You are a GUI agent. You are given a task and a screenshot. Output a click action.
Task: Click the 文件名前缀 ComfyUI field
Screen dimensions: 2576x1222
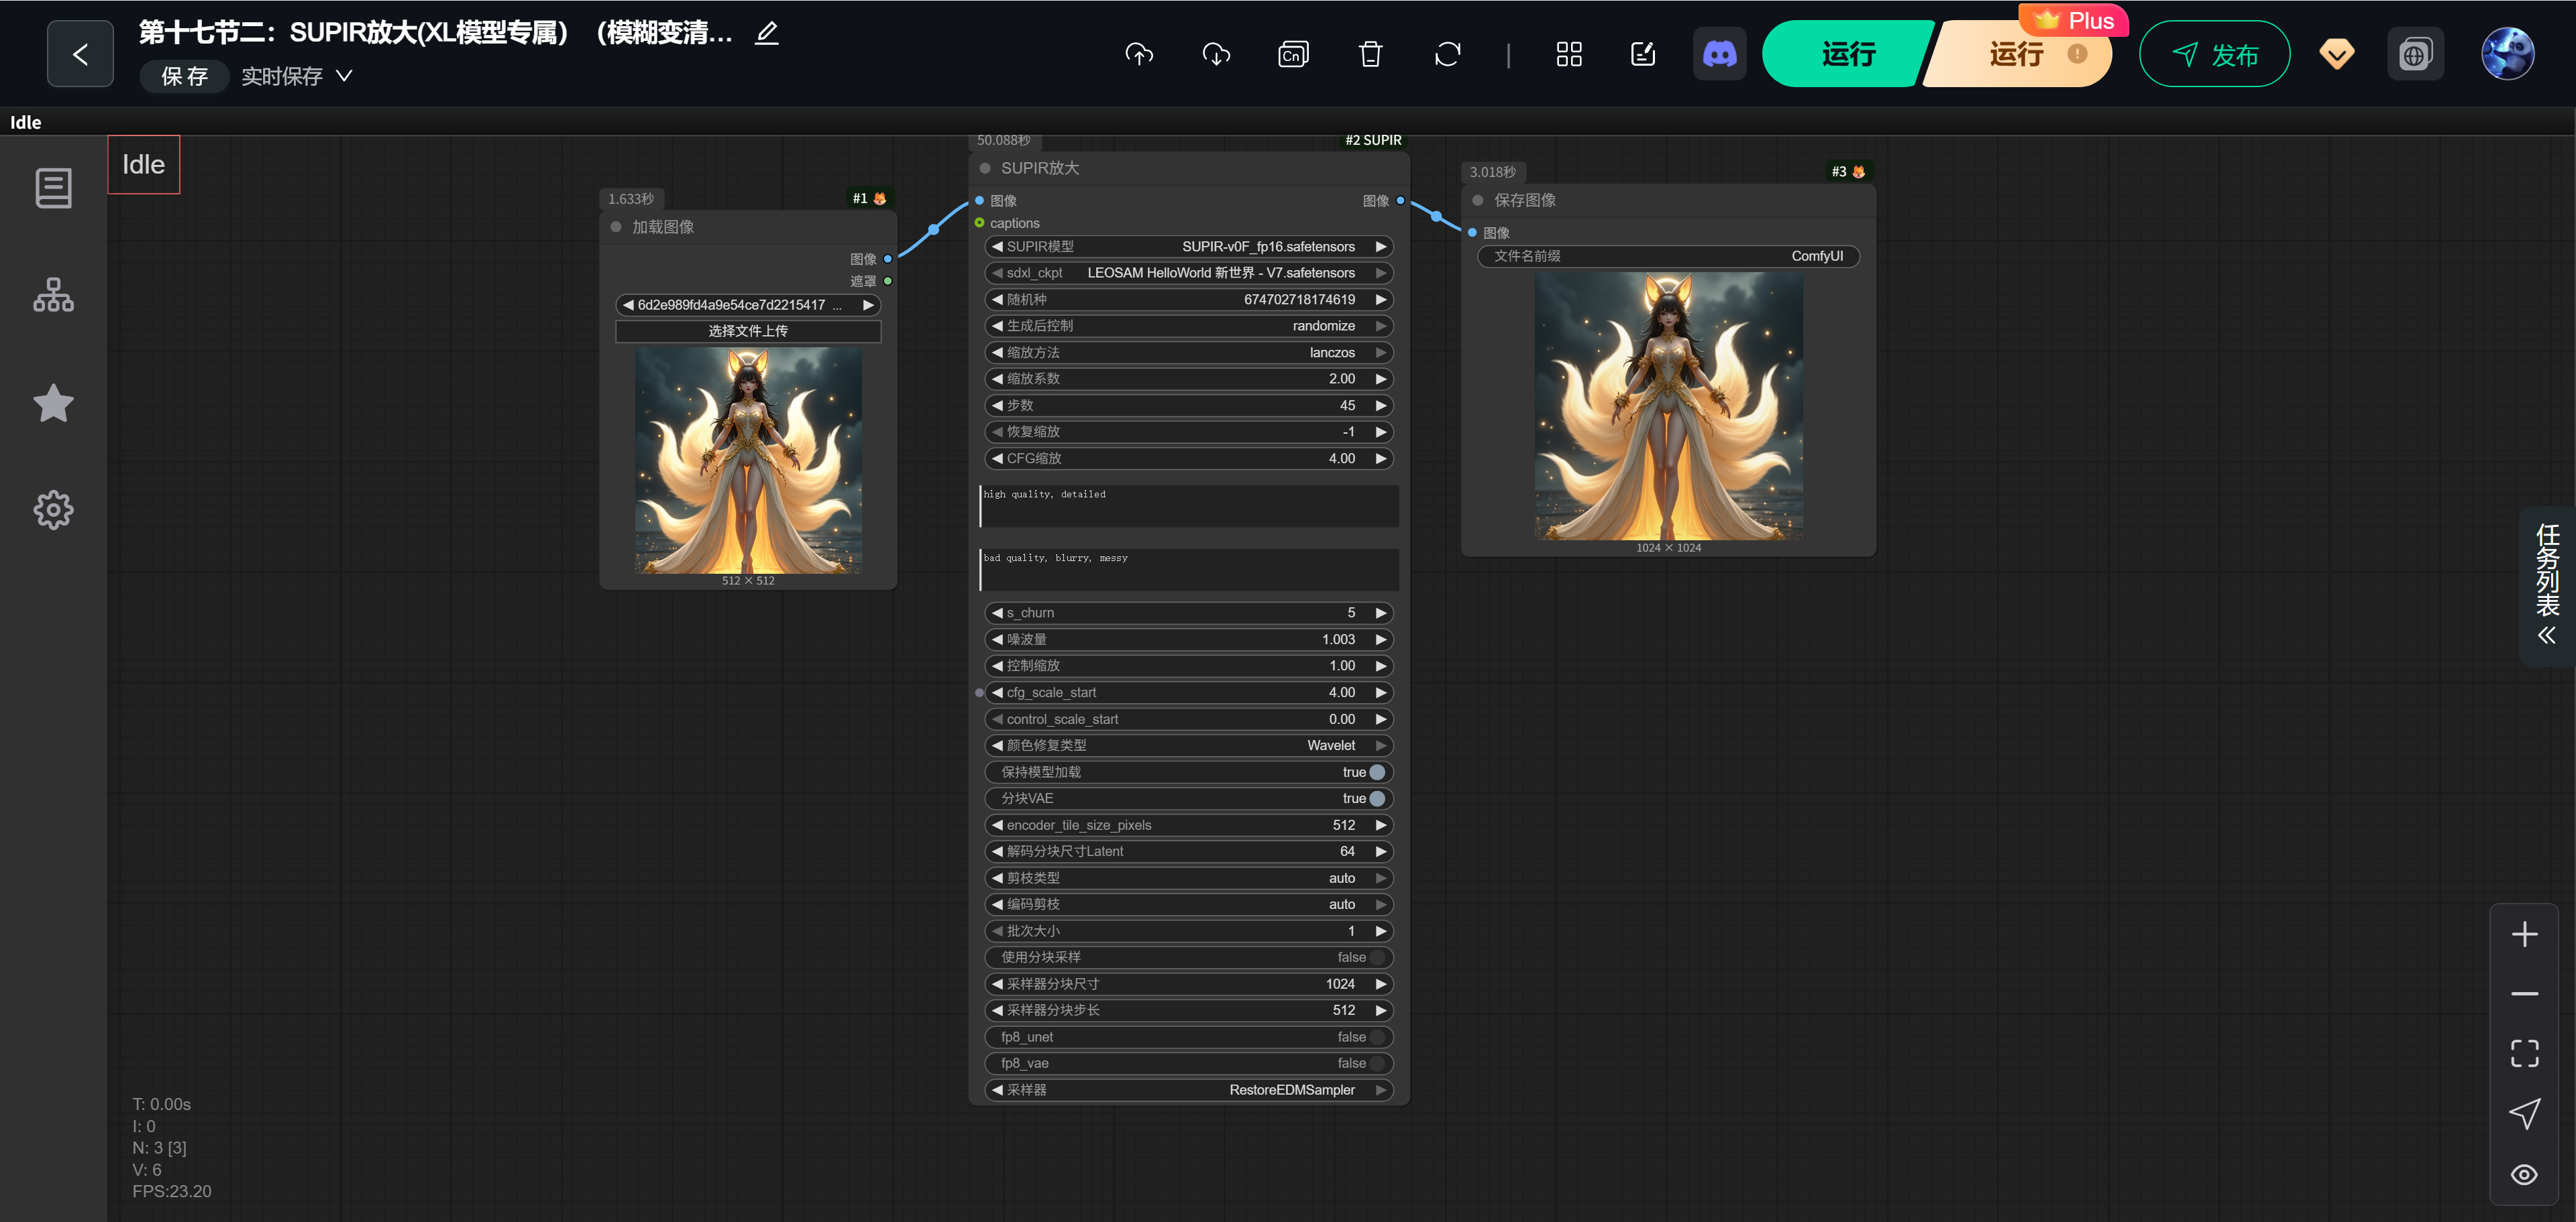pyautogui.click(x=1667, y=257)
